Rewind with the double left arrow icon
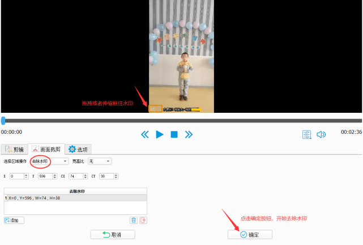 145,134
